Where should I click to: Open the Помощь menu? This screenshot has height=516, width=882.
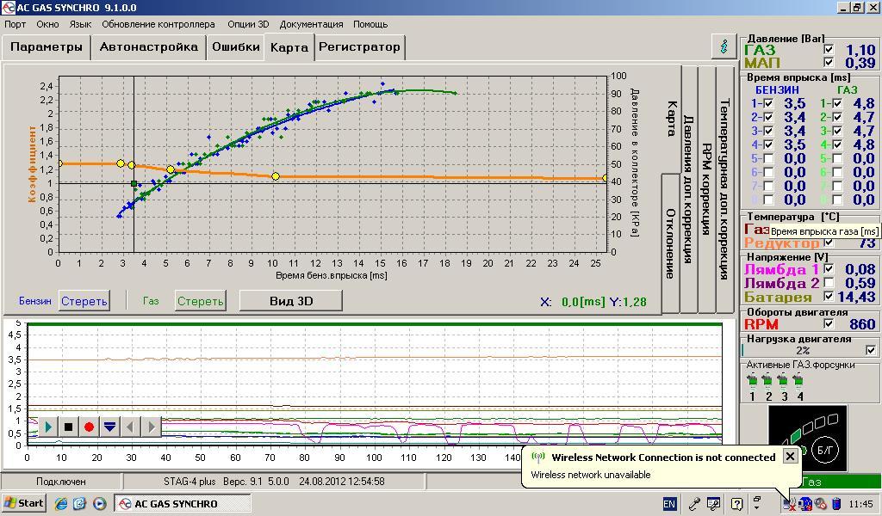click(370, 24)
